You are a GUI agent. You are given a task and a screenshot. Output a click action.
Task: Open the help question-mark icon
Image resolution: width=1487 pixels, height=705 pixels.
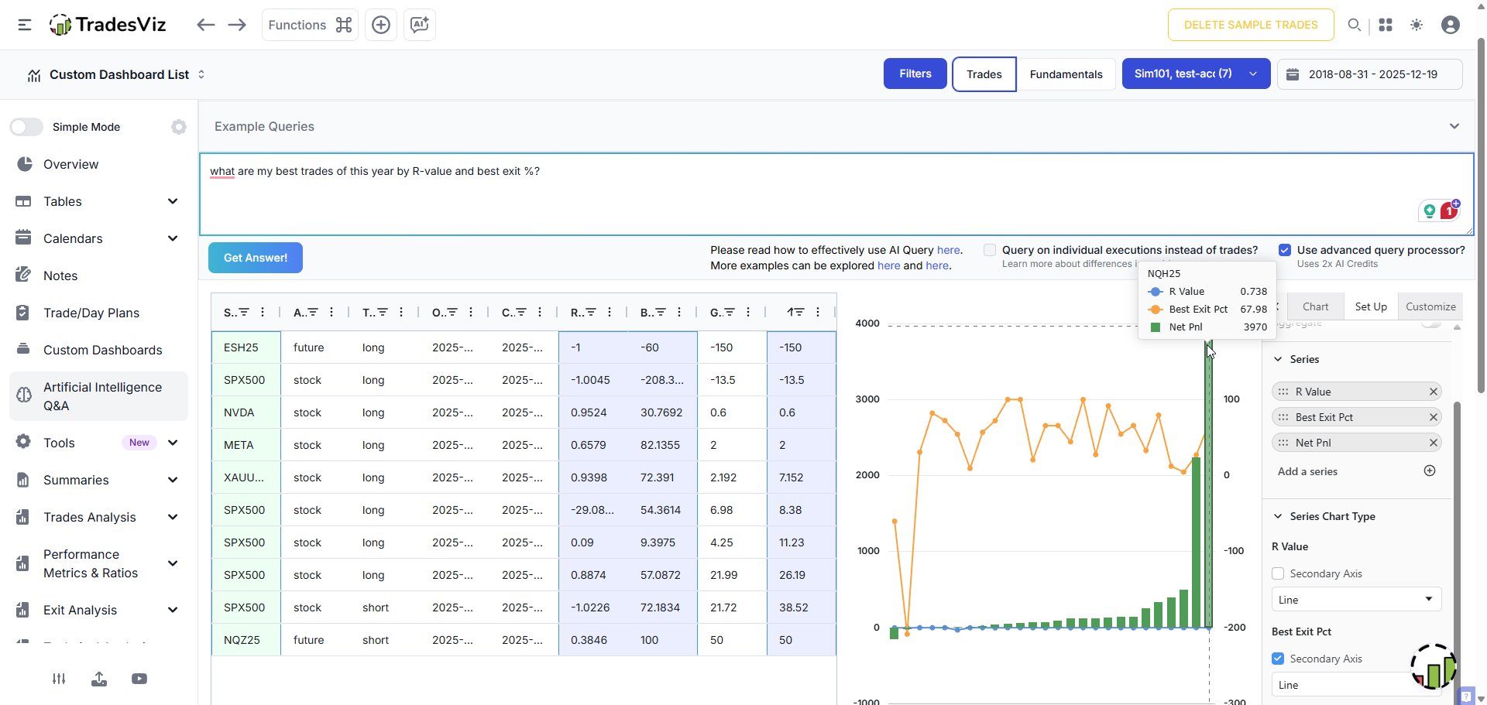pos(1465,695)
